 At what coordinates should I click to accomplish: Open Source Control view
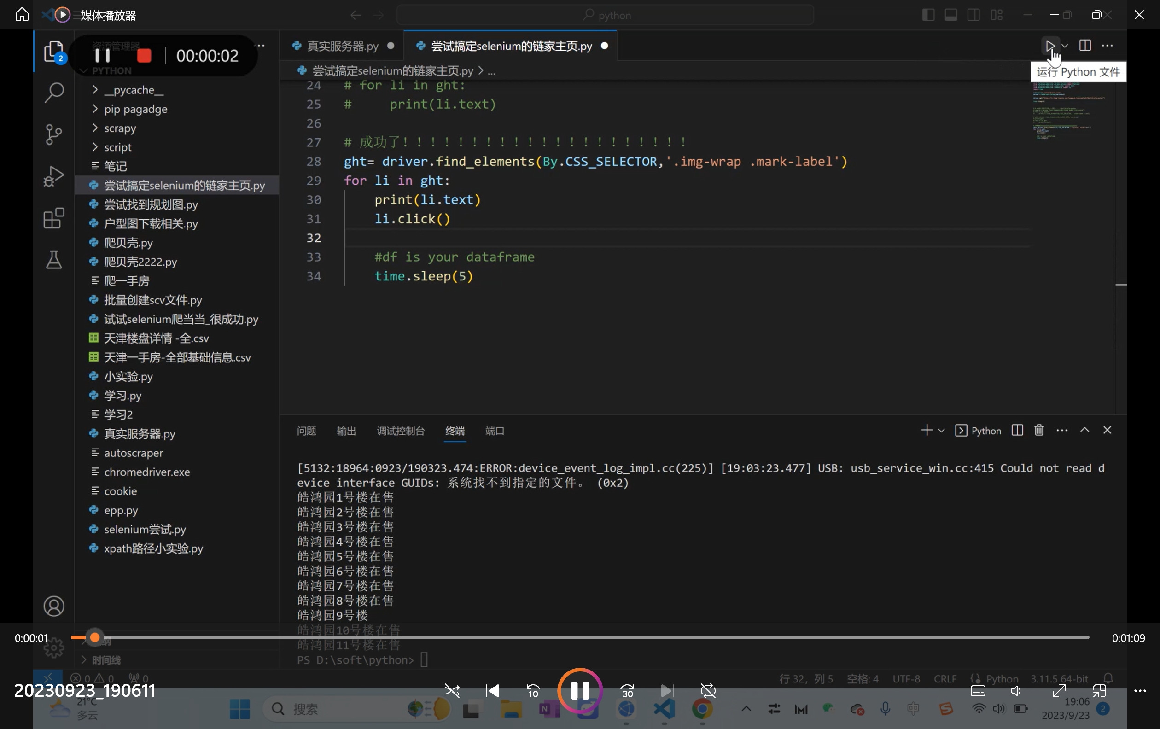(x=53, y=134)
